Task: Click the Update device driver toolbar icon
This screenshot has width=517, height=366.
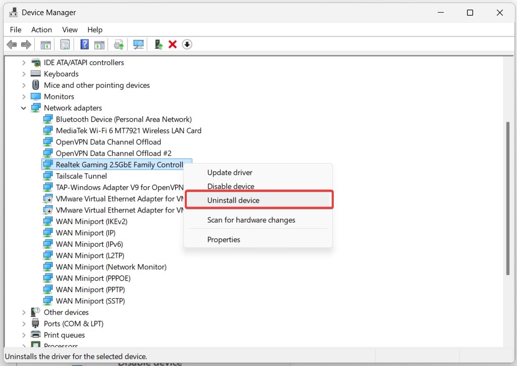Action: [x=119, y=44]
